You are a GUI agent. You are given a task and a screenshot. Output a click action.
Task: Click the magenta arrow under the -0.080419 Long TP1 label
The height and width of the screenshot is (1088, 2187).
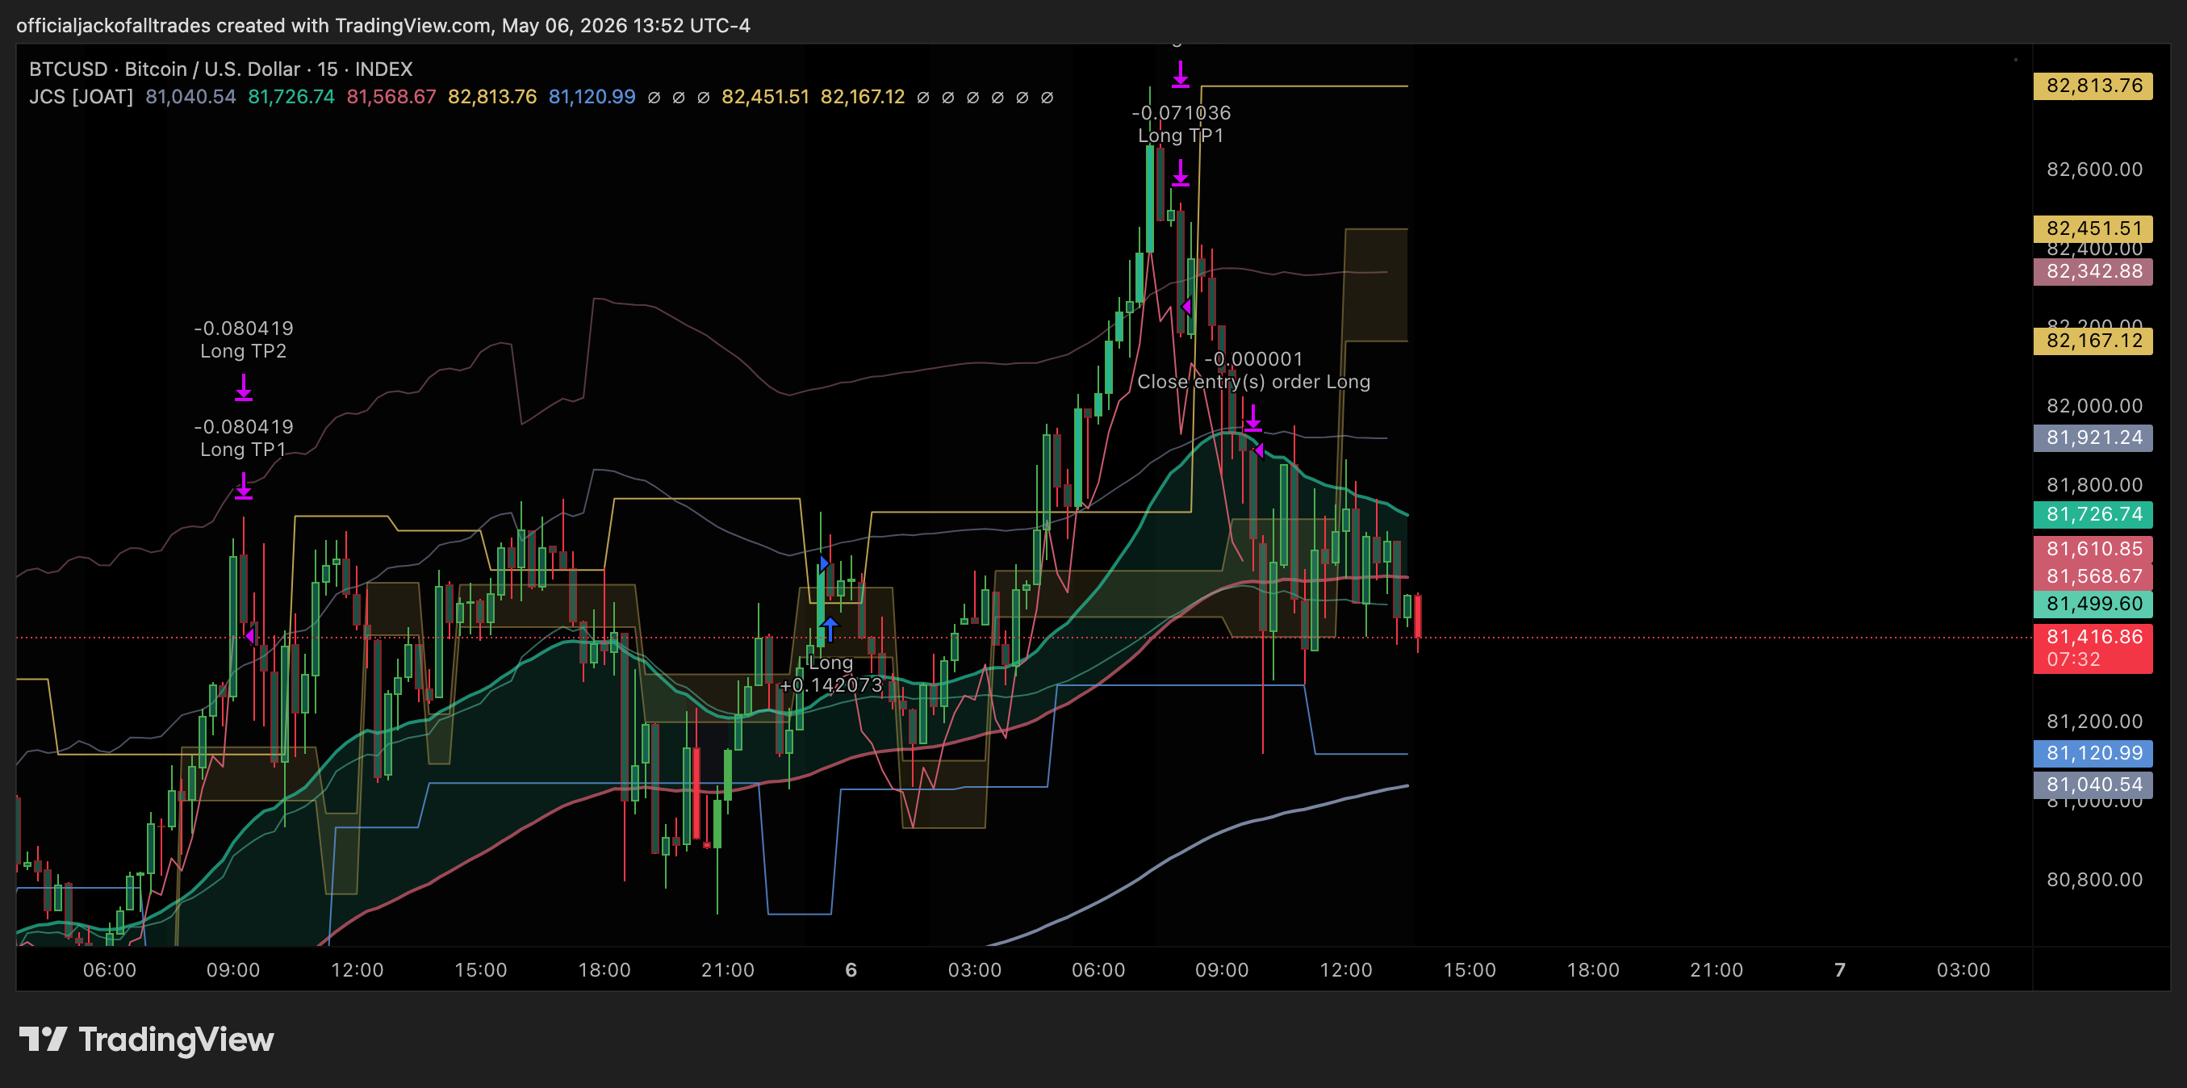coord(244,486)
